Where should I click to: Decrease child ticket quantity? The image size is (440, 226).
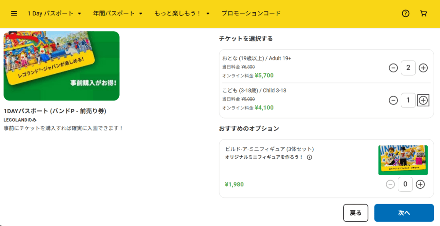393,100
